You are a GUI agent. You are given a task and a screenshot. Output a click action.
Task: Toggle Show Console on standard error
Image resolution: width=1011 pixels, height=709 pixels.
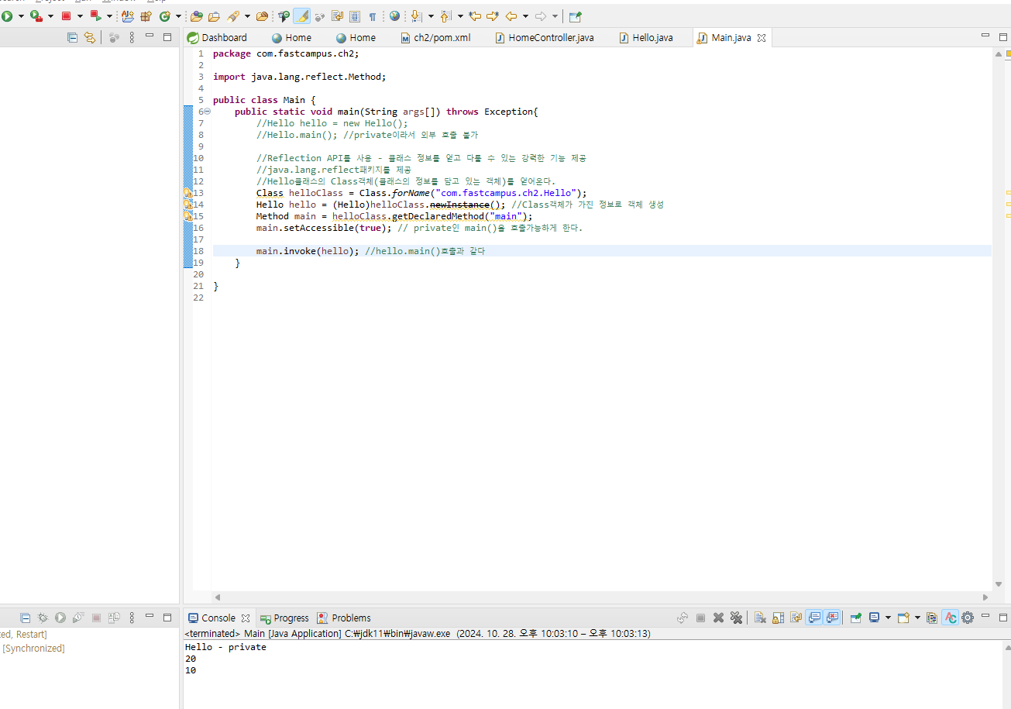coord(832,618)
